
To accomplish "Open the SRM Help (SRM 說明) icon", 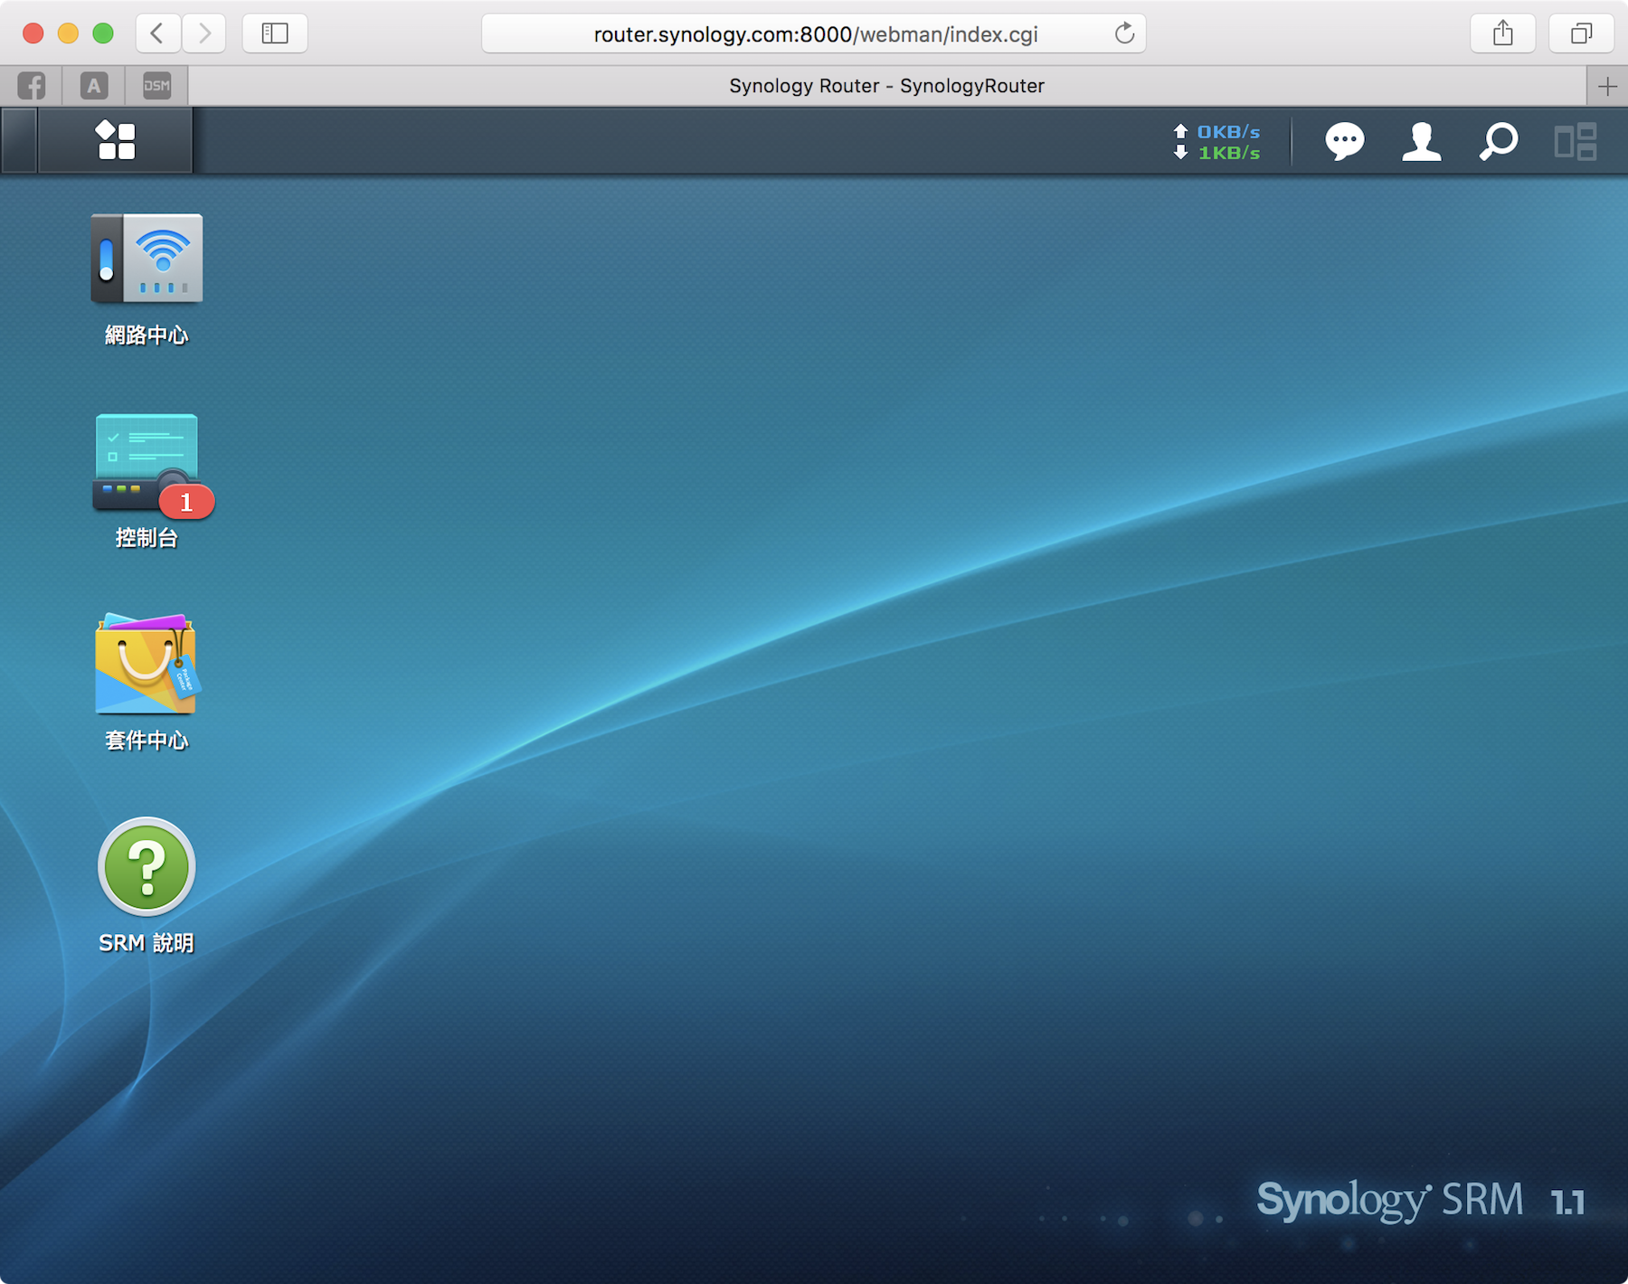I will coord(147,867).
